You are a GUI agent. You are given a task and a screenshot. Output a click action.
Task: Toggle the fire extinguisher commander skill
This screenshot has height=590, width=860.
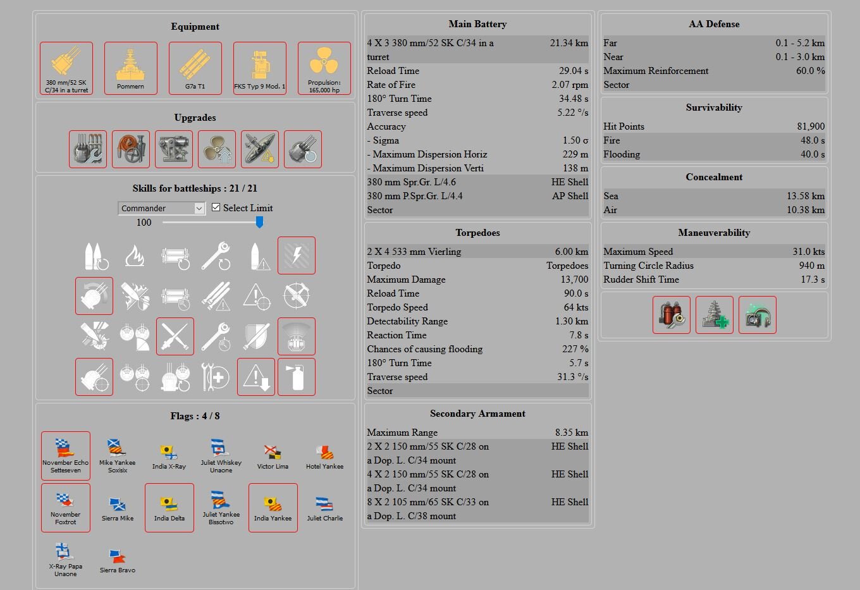click(296, 377)
